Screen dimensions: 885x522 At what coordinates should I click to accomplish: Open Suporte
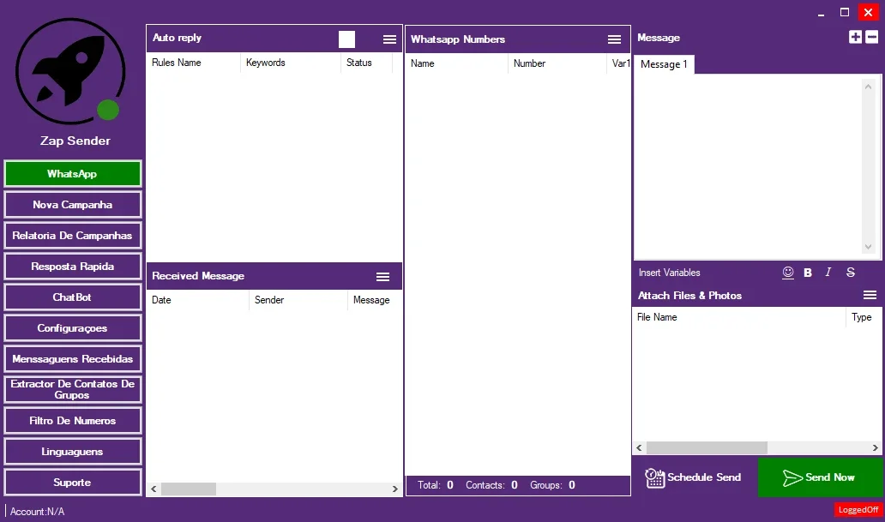pos(72,483)
